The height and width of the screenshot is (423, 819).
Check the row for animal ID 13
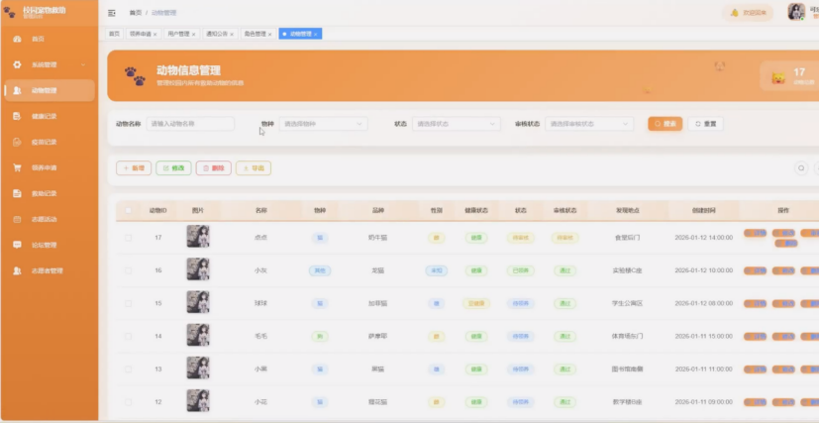tap(128, 370)
